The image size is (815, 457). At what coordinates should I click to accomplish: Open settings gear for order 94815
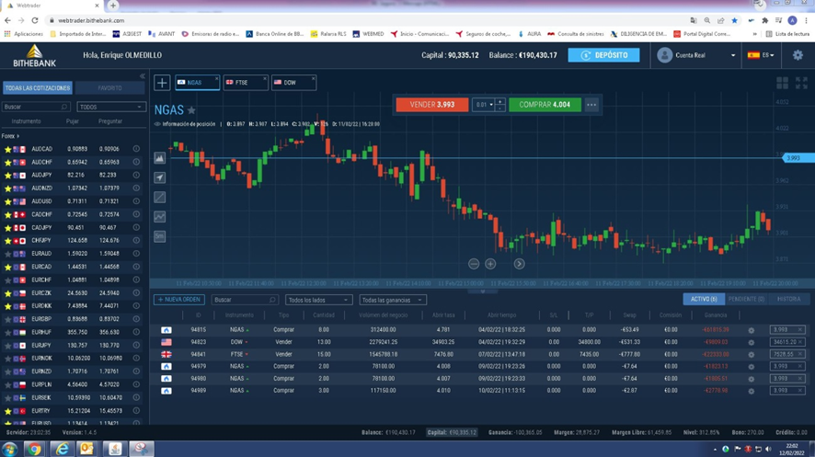(751, 330)
